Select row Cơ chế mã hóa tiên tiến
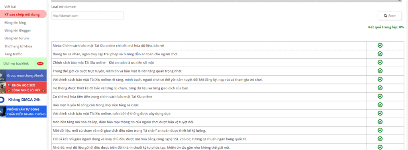Image resolution: width=408 pixels, height=150 pixels. pyautogui.click(x=209, y=96)
